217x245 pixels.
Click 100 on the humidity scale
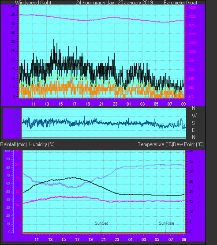point(7,151)
